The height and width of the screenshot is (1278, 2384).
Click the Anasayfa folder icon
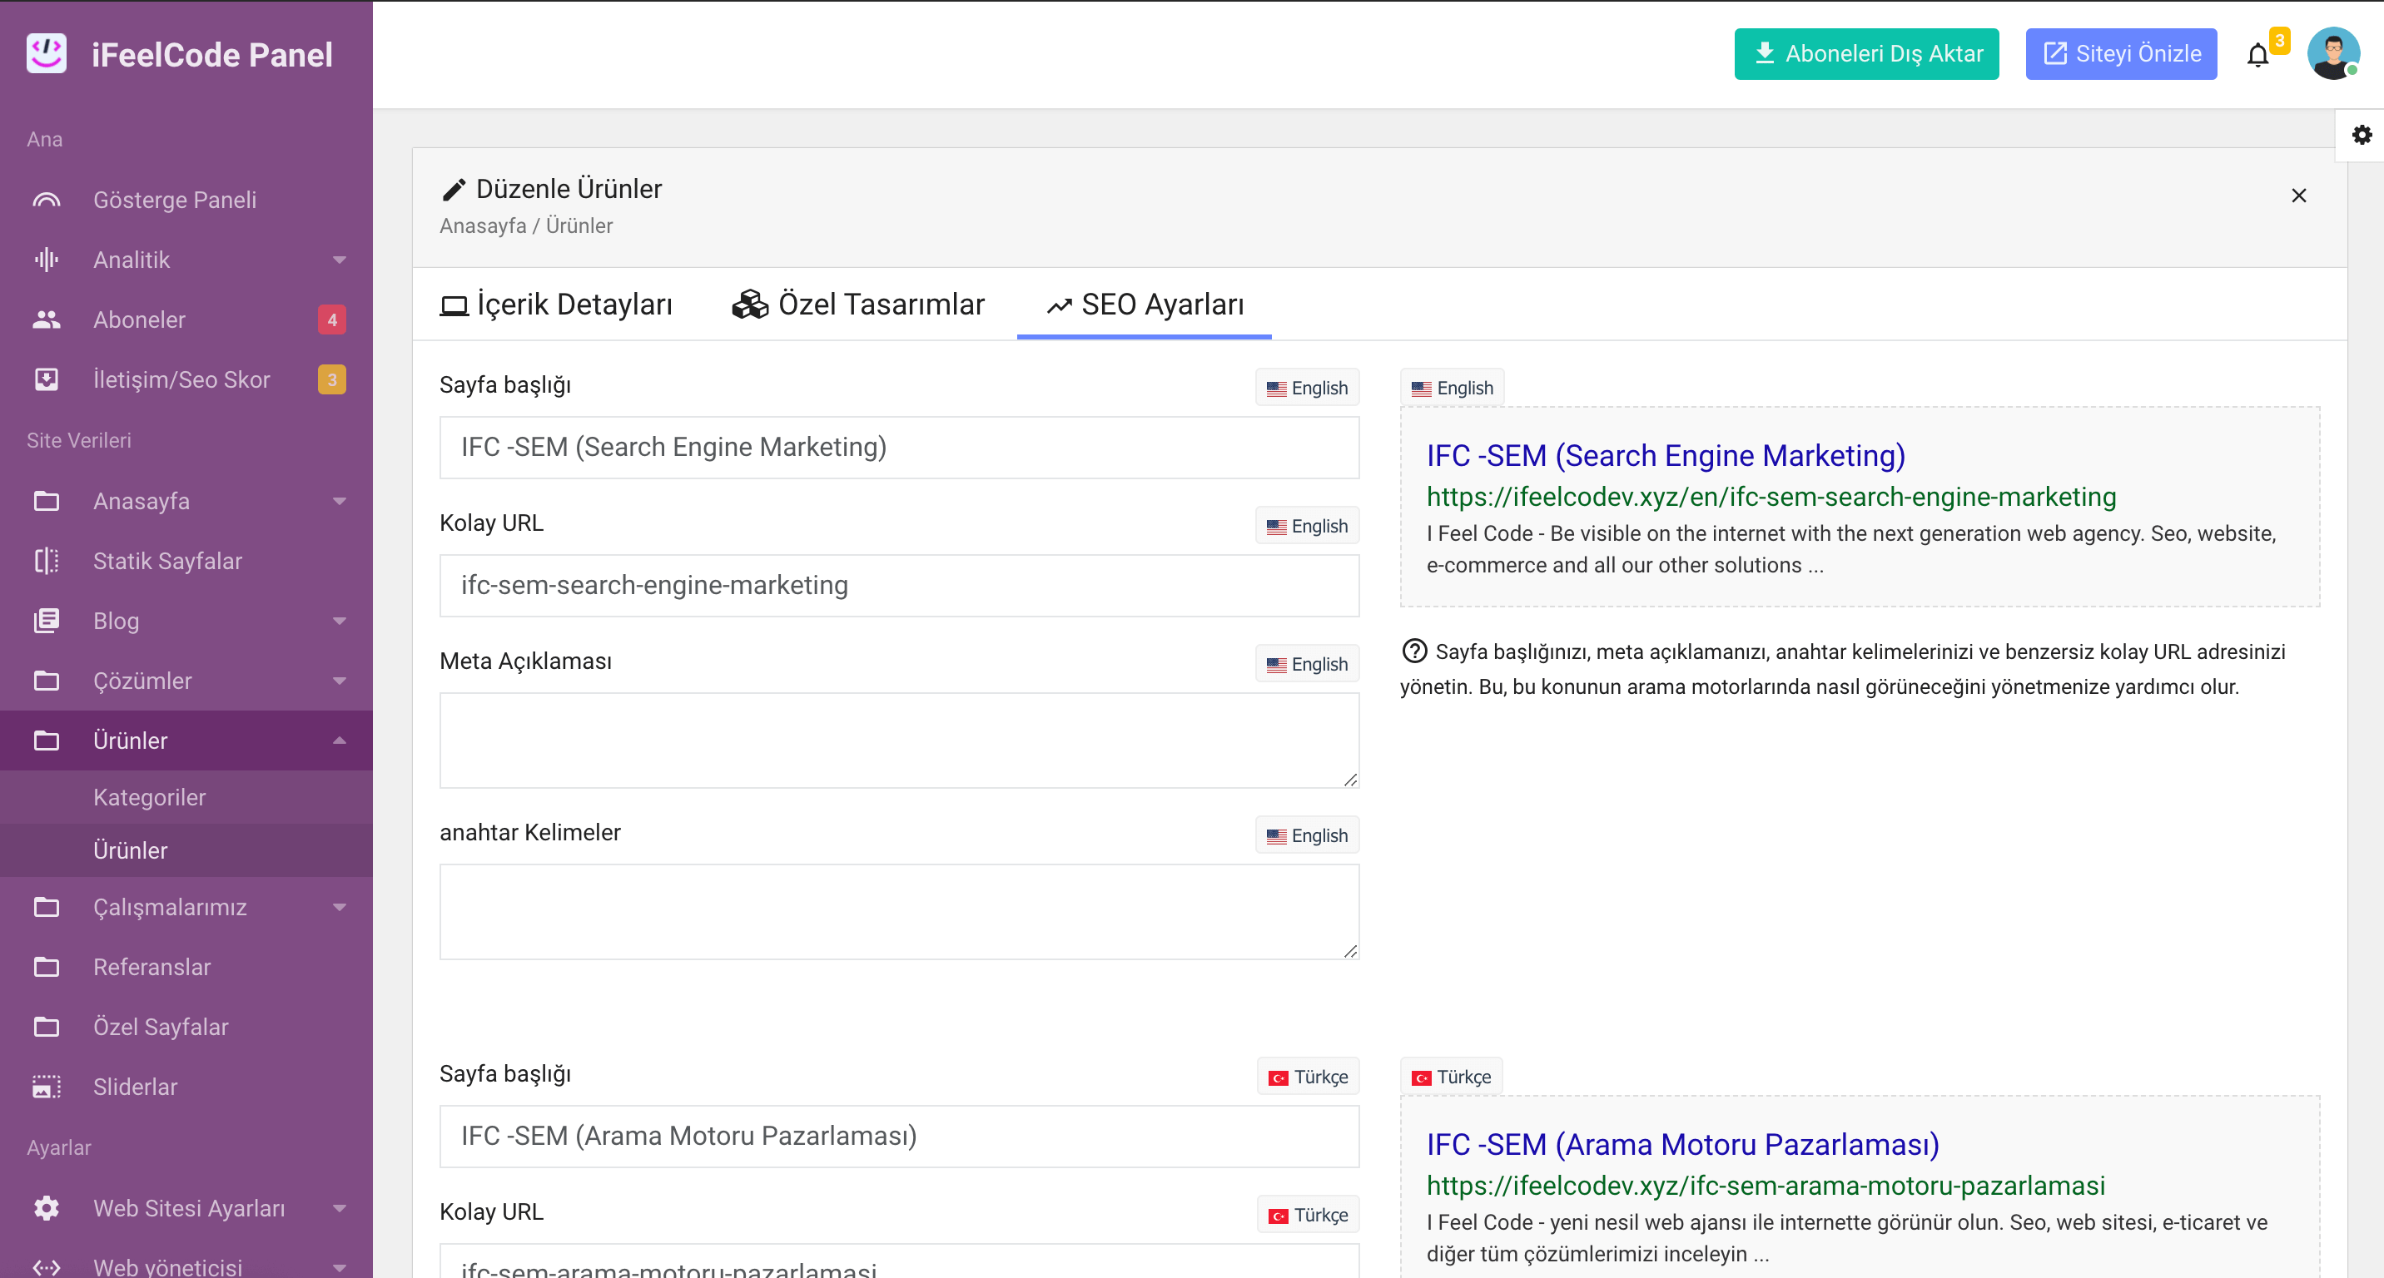pyautogui.click(x=47, y=501)
